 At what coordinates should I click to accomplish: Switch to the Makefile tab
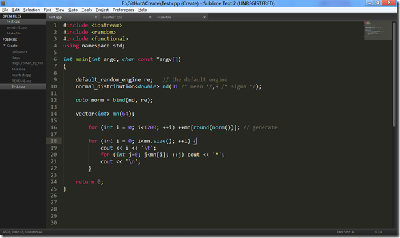[x=181, y=17]
